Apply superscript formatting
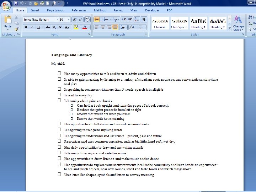Screen dimensions: 256x192 60,27
